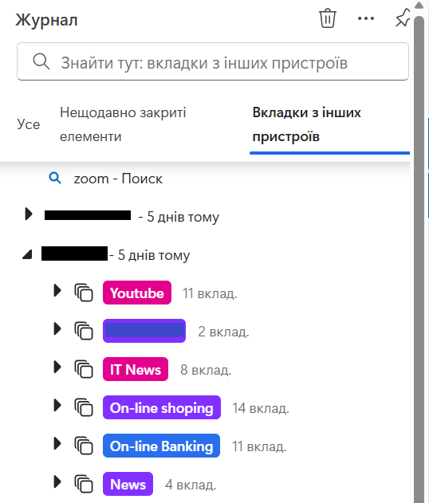Expand the News tab group

click(x=57, y=481)
